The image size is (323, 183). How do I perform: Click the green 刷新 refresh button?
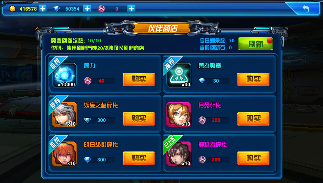tap(256, 44)
